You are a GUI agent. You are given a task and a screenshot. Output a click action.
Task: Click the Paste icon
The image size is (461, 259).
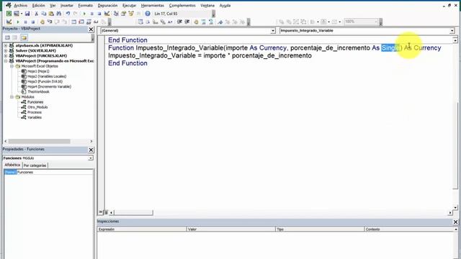coord(51,14)
